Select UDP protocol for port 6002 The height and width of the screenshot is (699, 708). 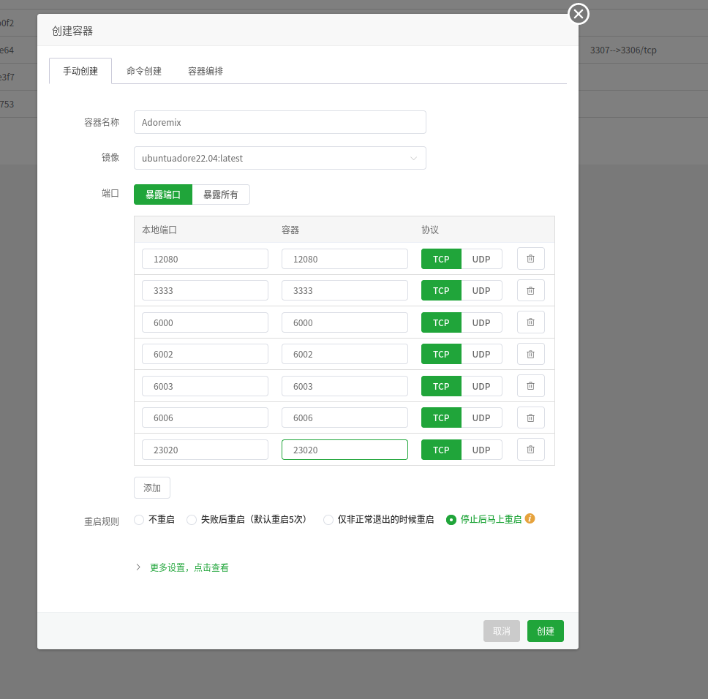481,354
